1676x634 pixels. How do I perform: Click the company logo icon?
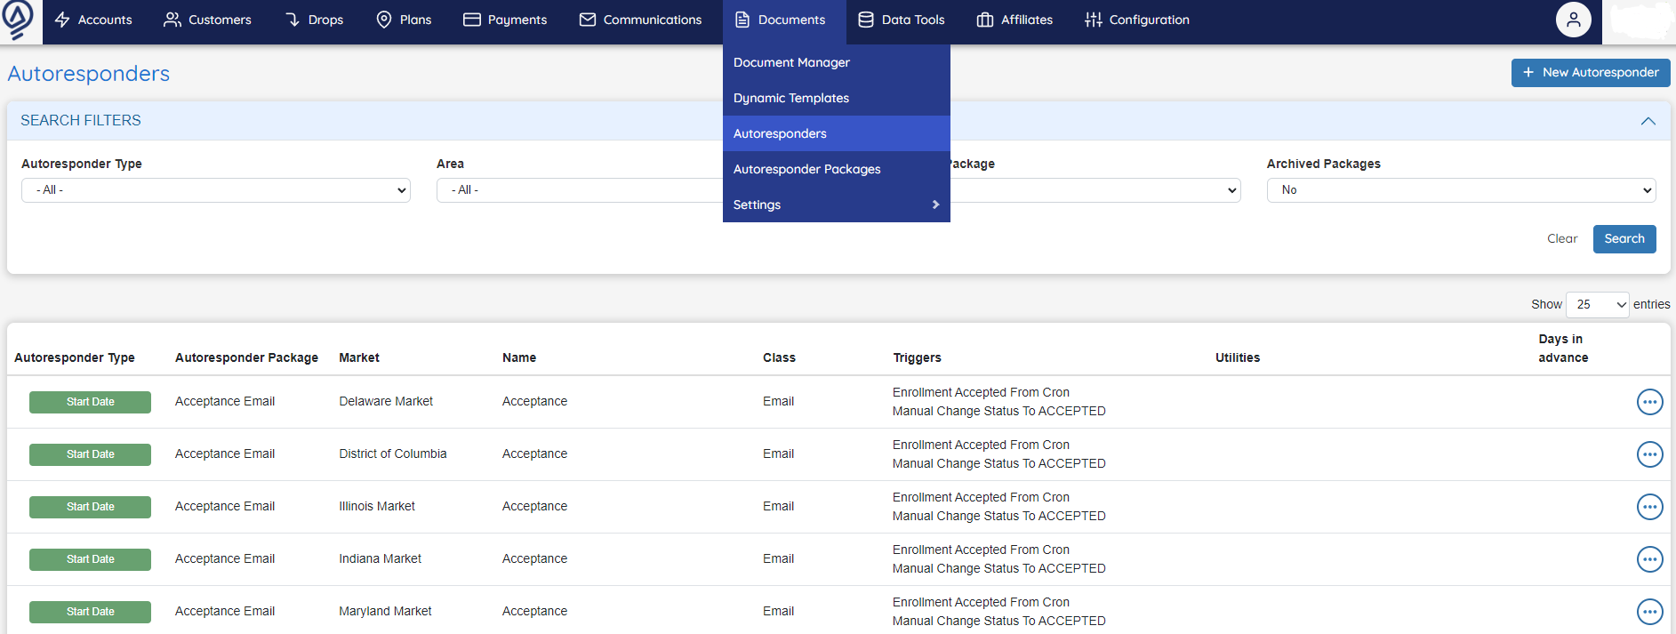[x=18, y=19]
